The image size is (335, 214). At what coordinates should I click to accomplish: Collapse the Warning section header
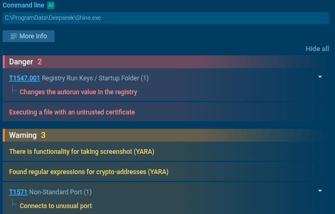coord(166,135)
